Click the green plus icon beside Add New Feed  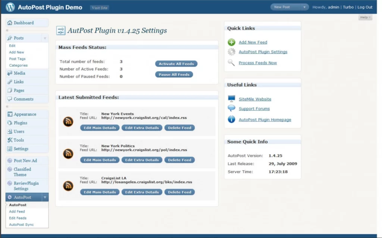point(231,42)
